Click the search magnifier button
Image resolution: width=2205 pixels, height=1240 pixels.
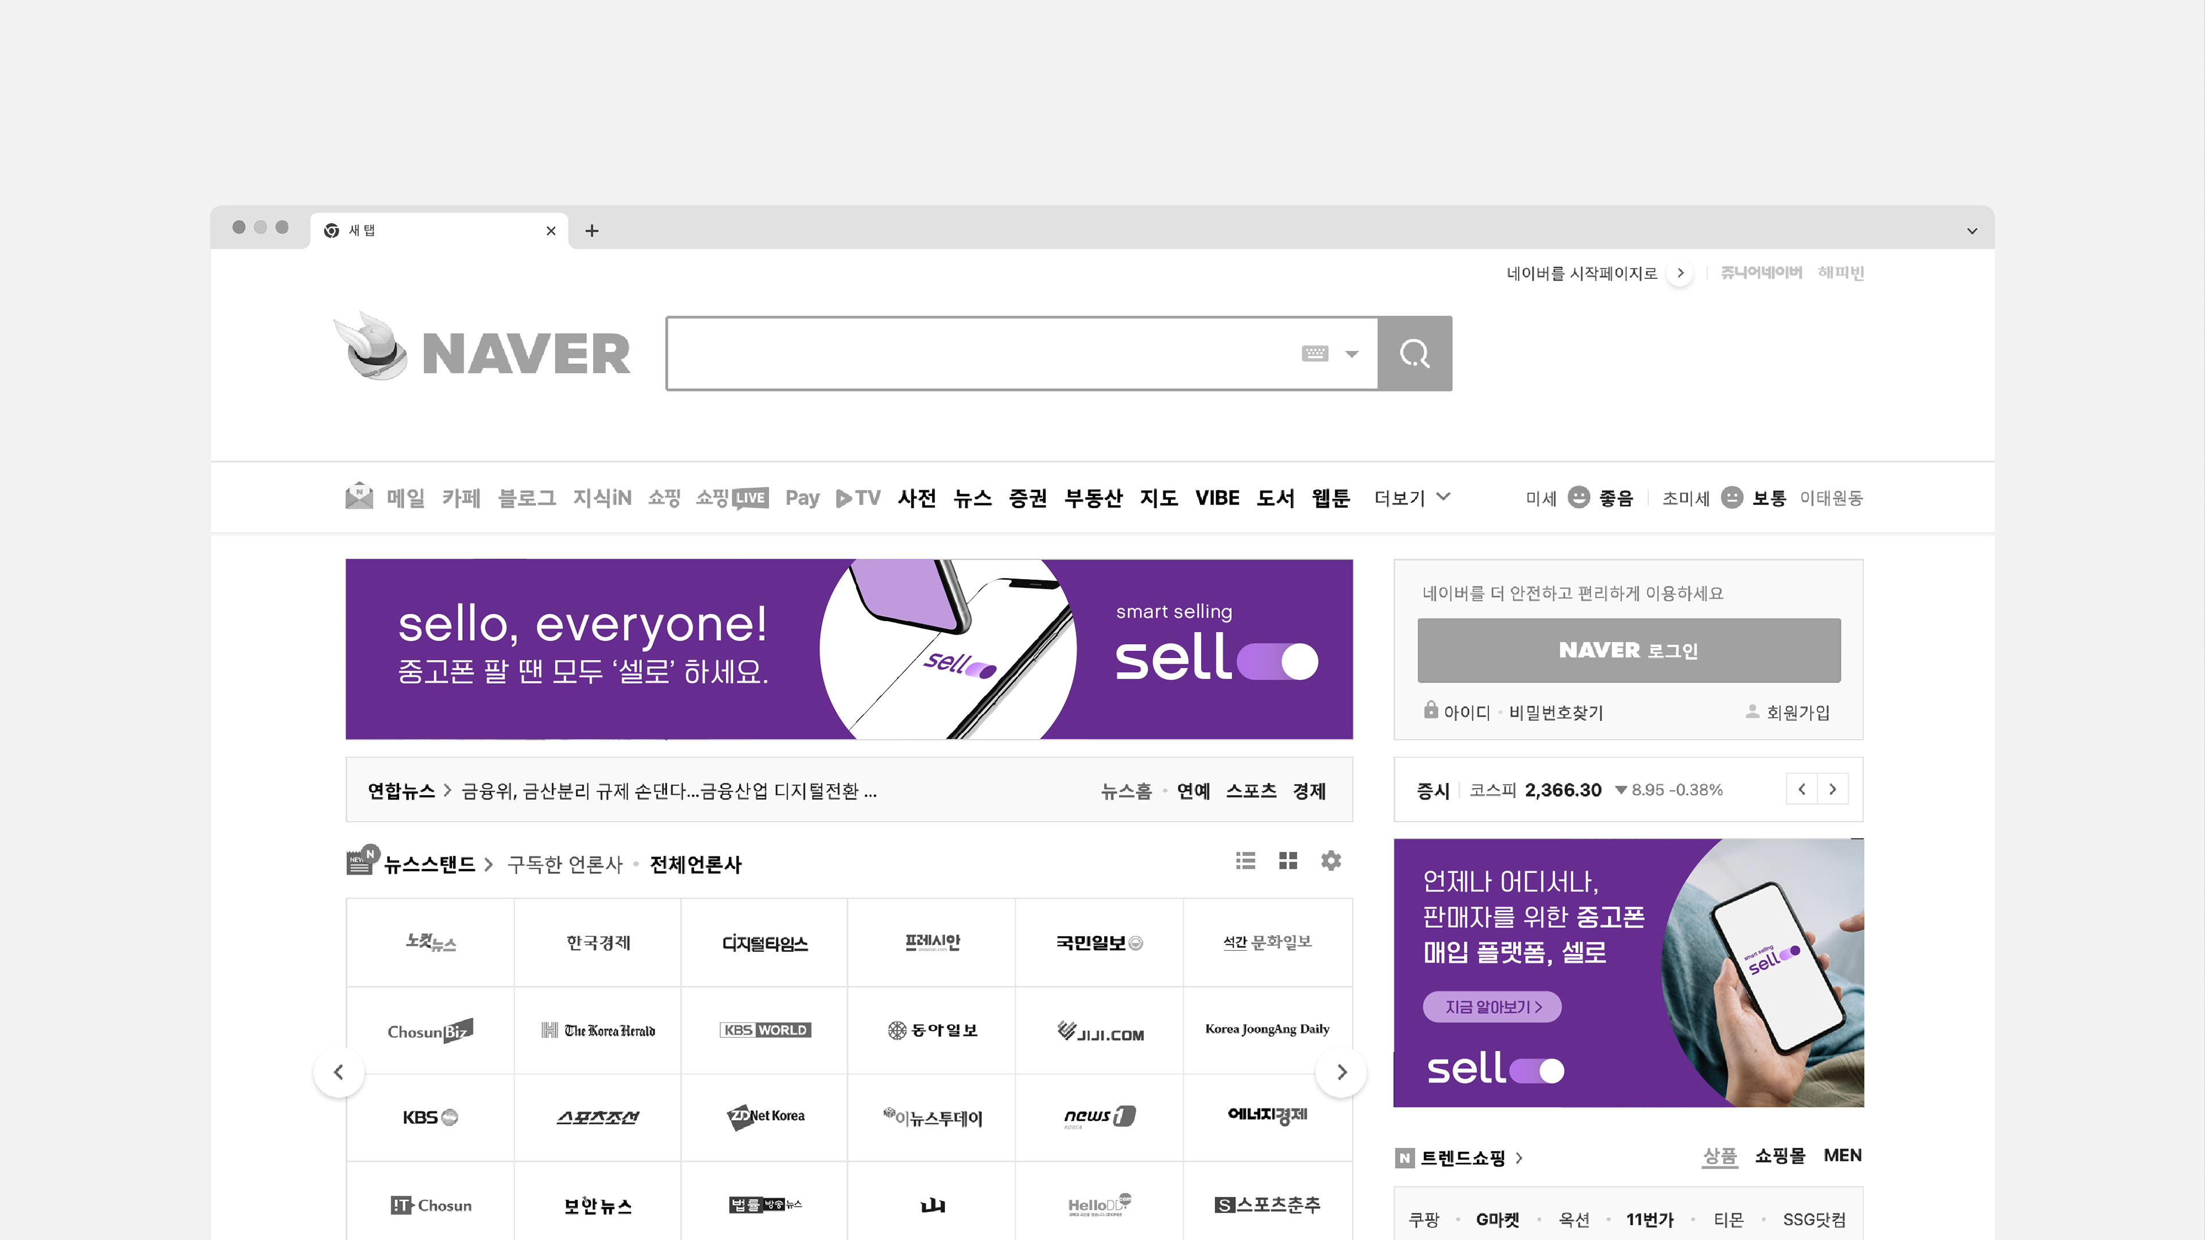(x=1414, y=354)
